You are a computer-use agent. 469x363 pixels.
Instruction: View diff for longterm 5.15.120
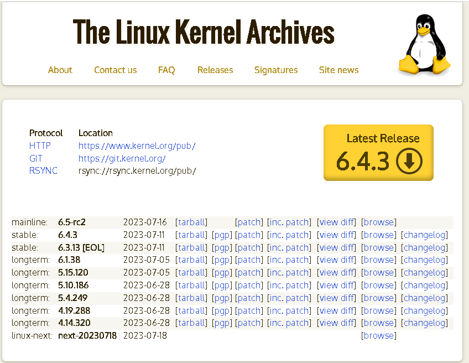(x=336, y=273)
